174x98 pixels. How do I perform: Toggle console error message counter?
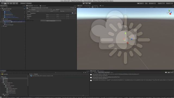[x=172, y=72]
